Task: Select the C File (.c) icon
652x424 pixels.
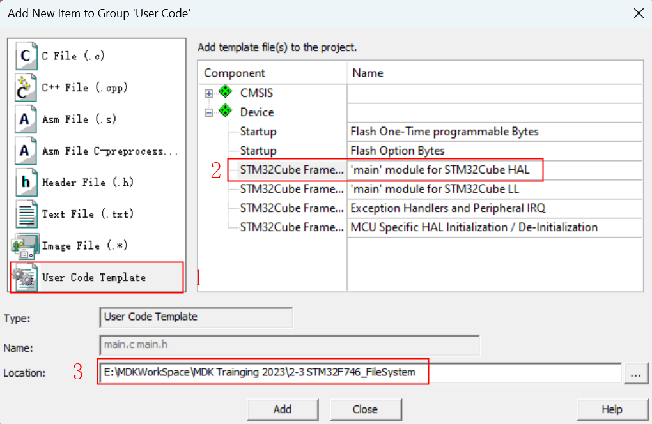Action: click(x=26, y=56)
